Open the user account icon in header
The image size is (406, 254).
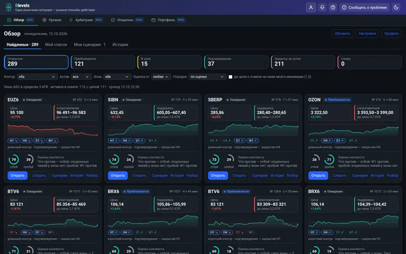tap(311, 7)
